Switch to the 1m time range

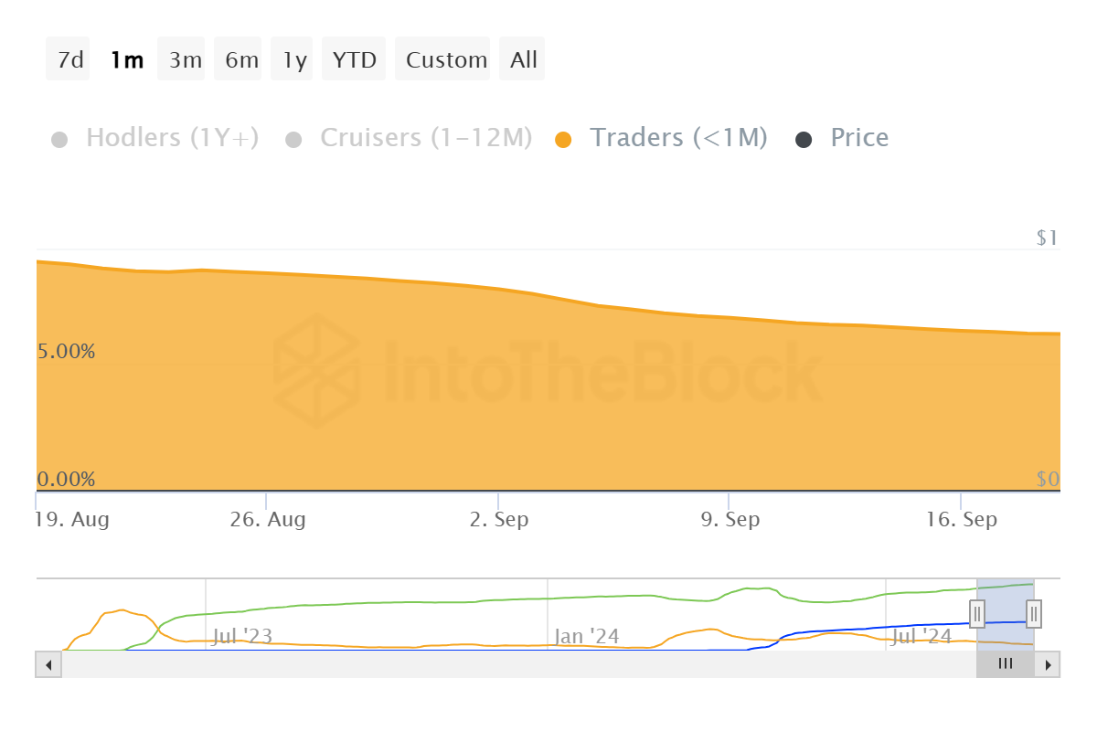tap(126, 59)
